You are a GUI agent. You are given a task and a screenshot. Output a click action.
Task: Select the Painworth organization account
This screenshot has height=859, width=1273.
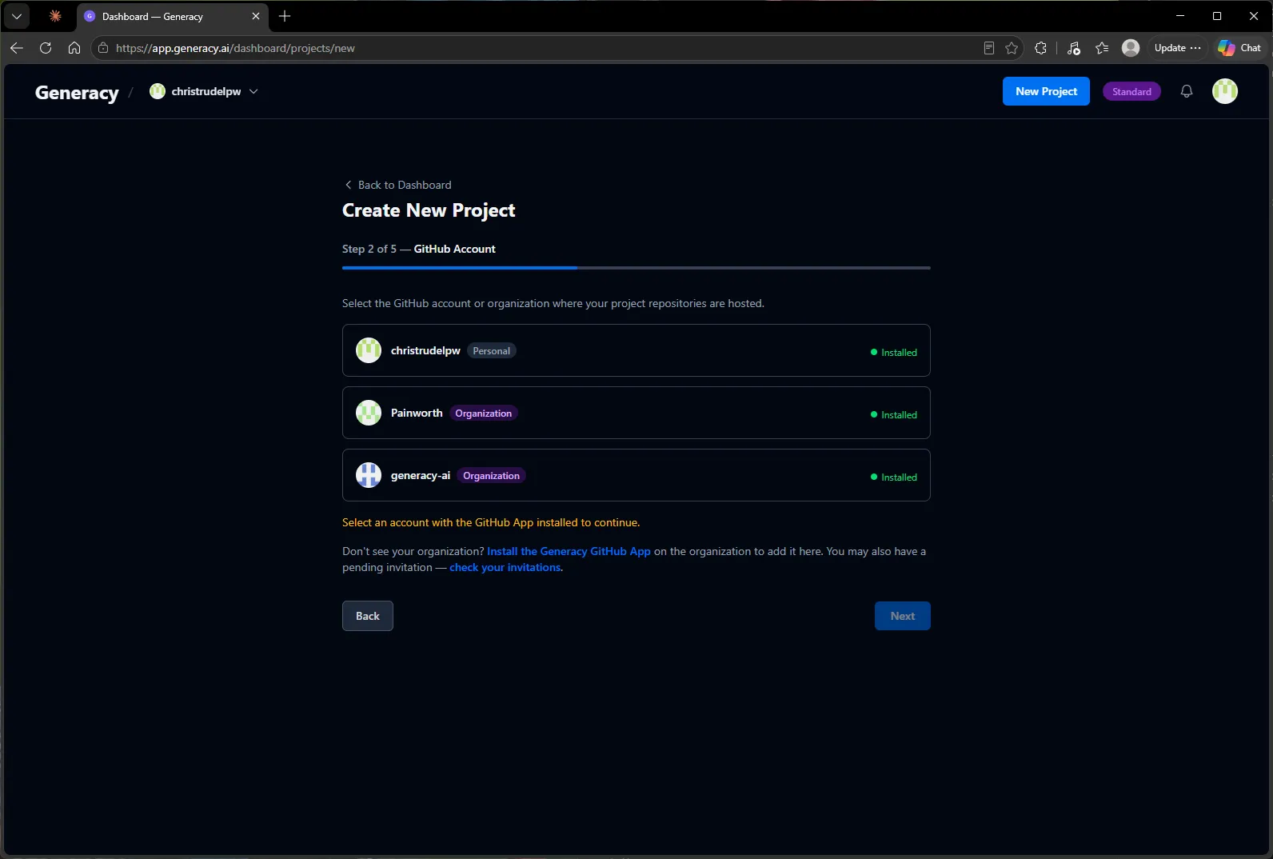click(636, 413)
